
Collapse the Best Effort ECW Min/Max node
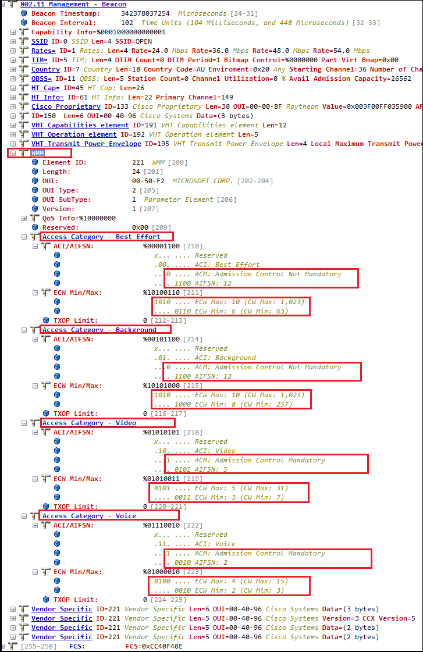pyautogui.click(x=35, y=293)
